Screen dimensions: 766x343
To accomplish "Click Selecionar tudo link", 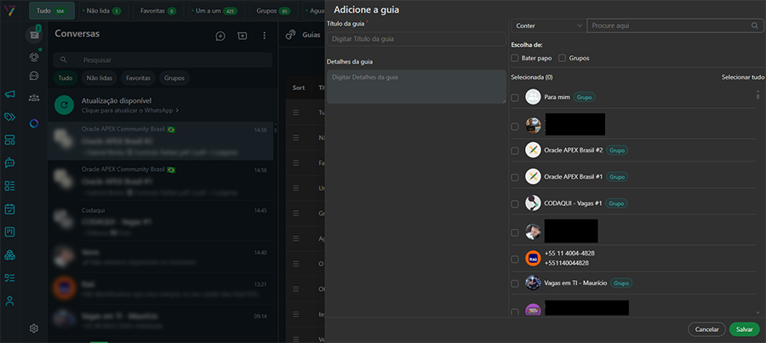I will tap(743, 77).
